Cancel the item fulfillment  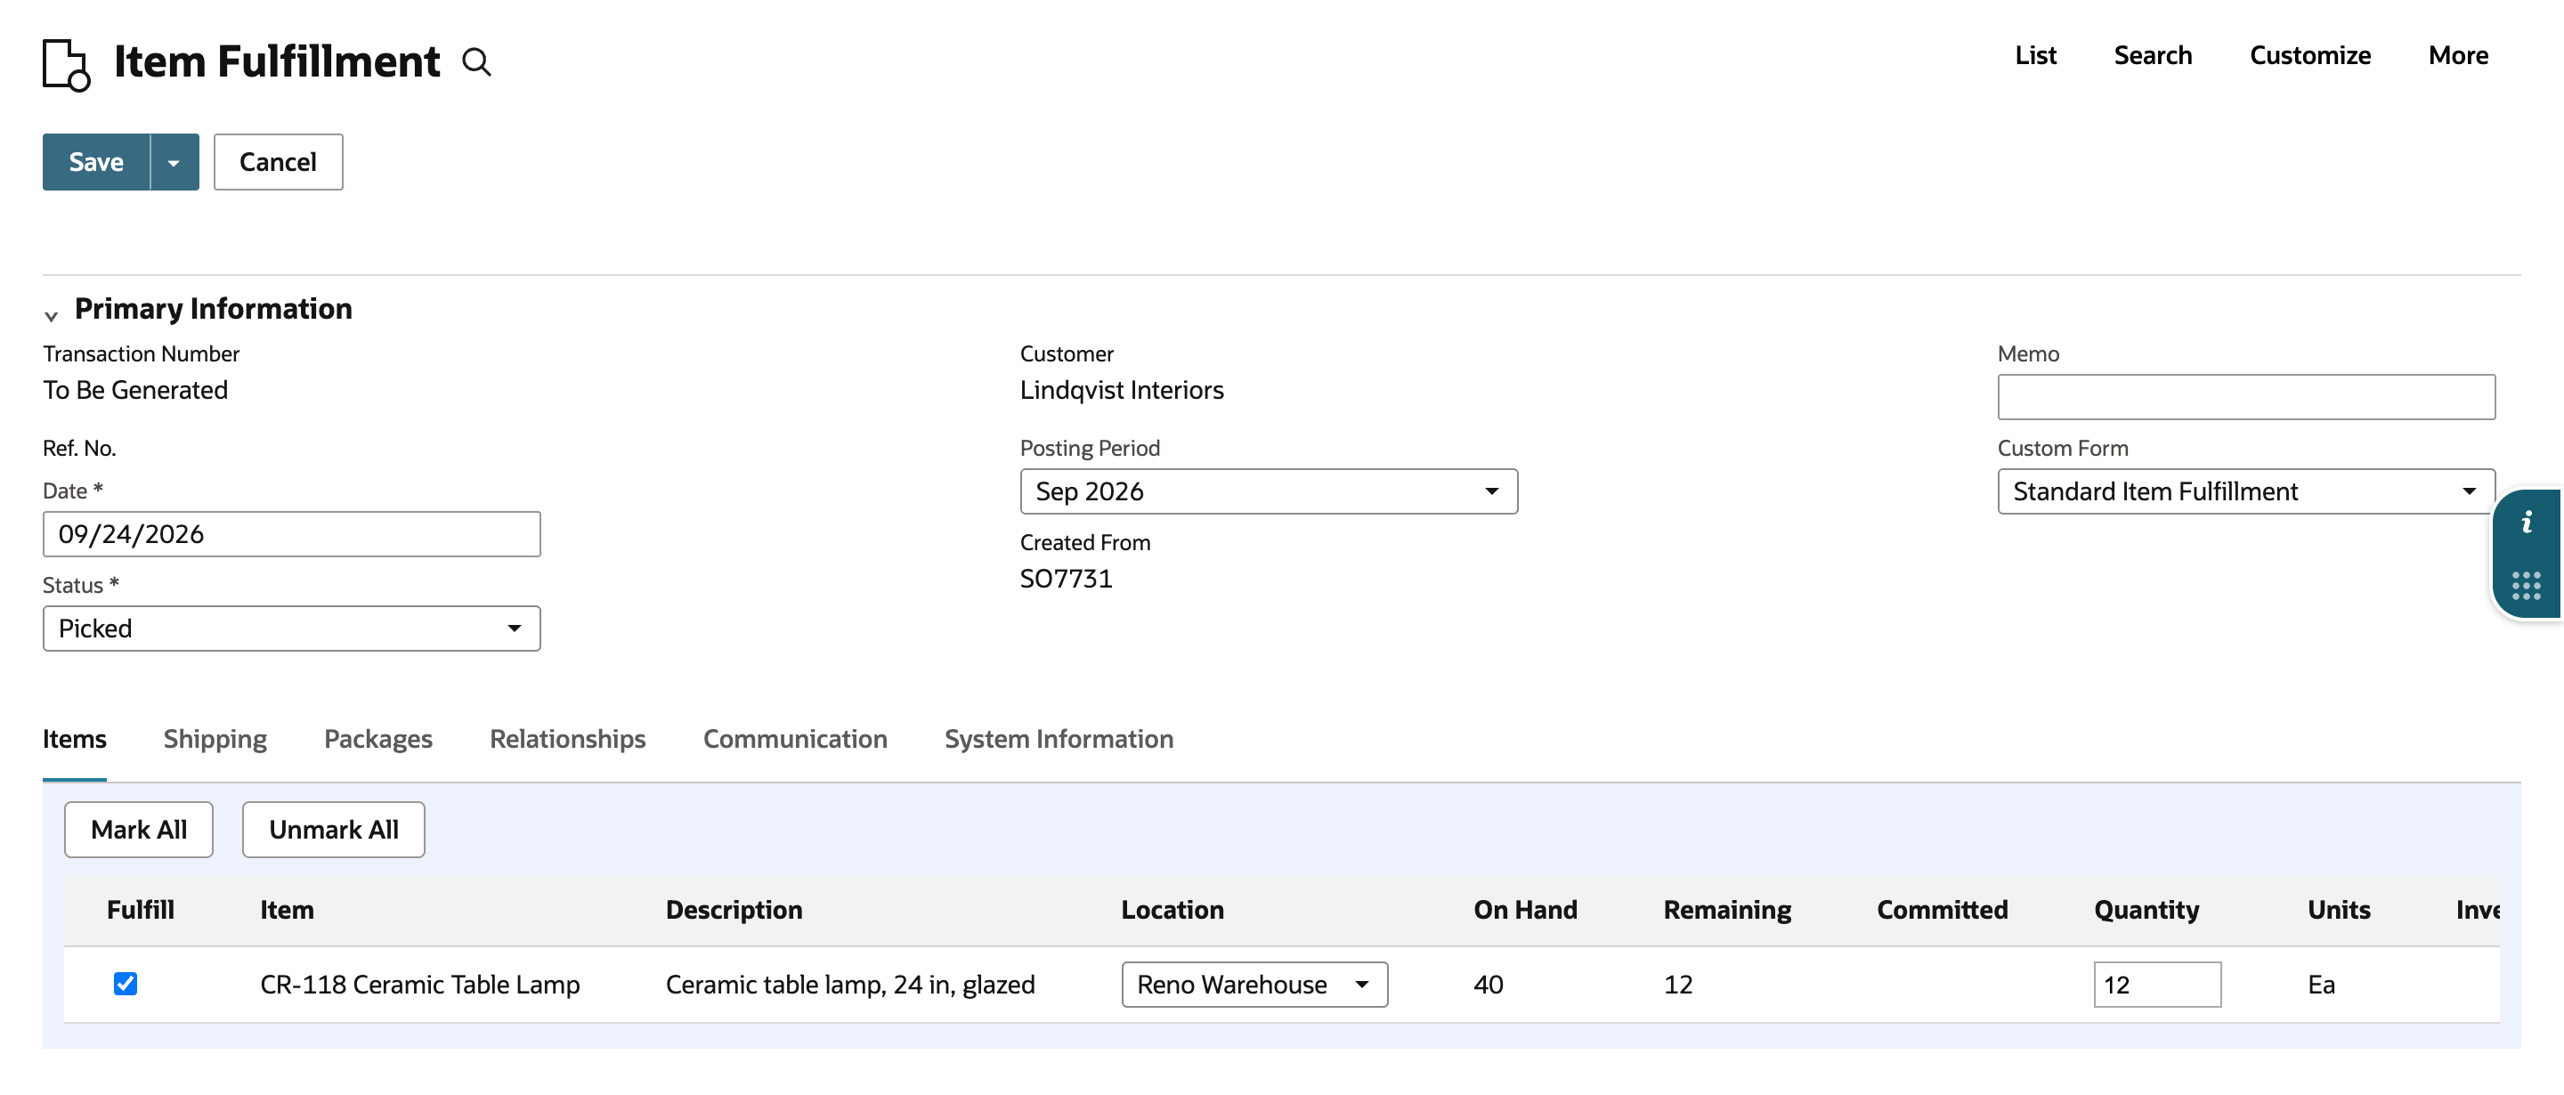[278, 162]
